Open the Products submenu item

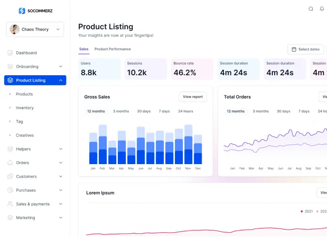coord(24,94)
